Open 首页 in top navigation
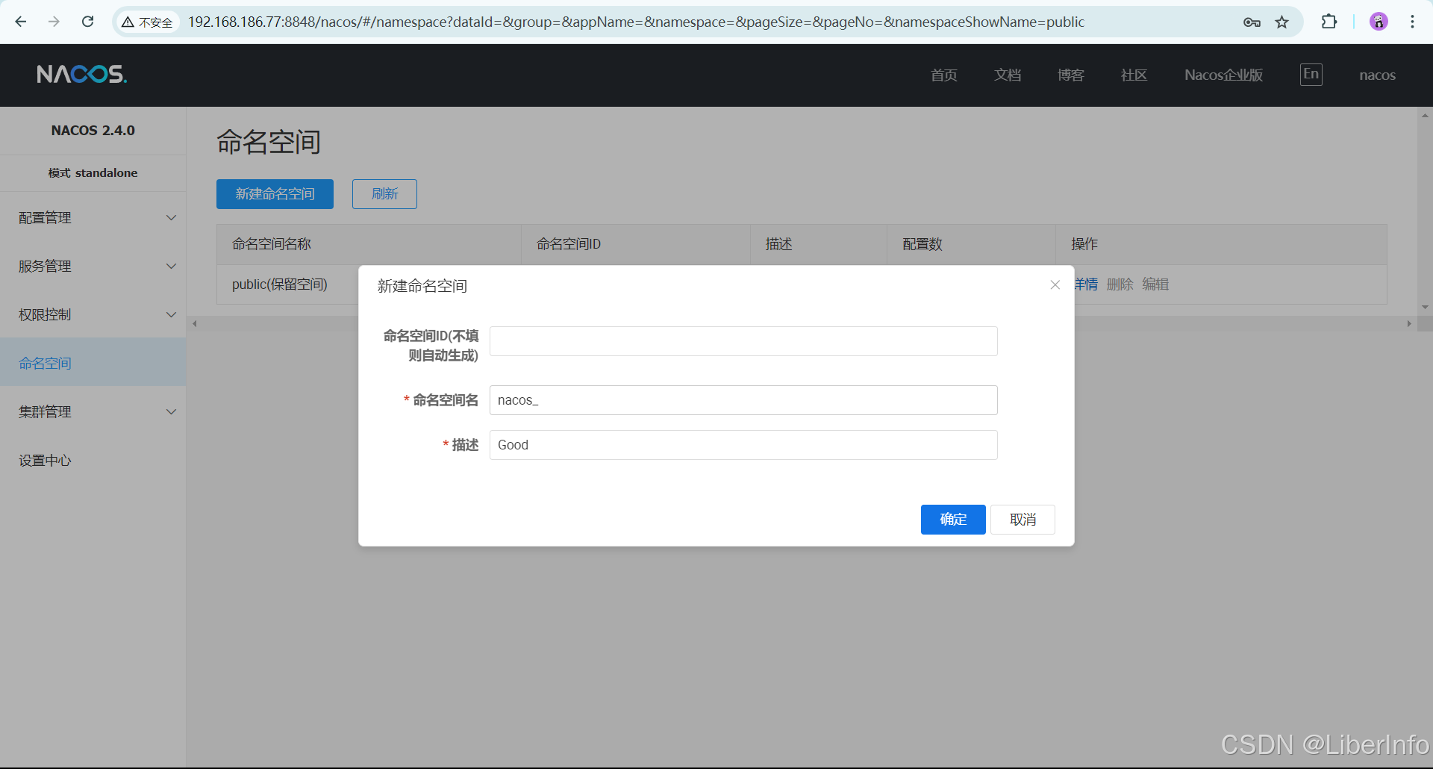 point(944,75)
